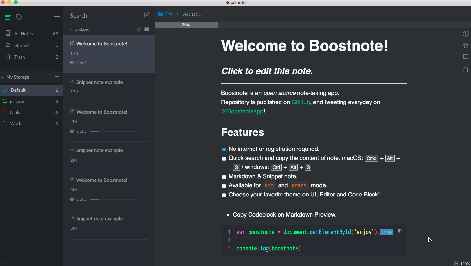This screenshot has height=266, width=471.
Task: Copy the code block with clipboard icon
Action: click(x=400, y=231)
